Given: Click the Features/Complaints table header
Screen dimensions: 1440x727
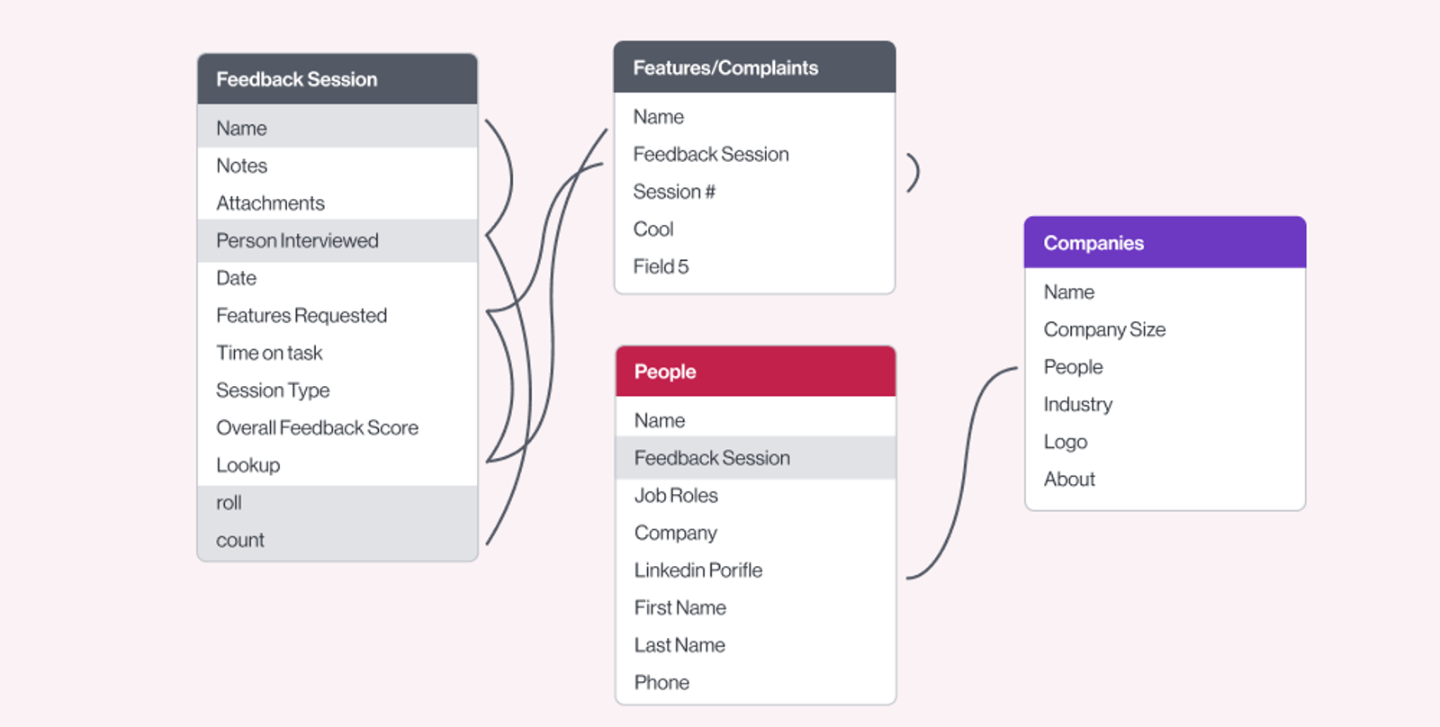Looking at the screenshot, I should [754, 67].
